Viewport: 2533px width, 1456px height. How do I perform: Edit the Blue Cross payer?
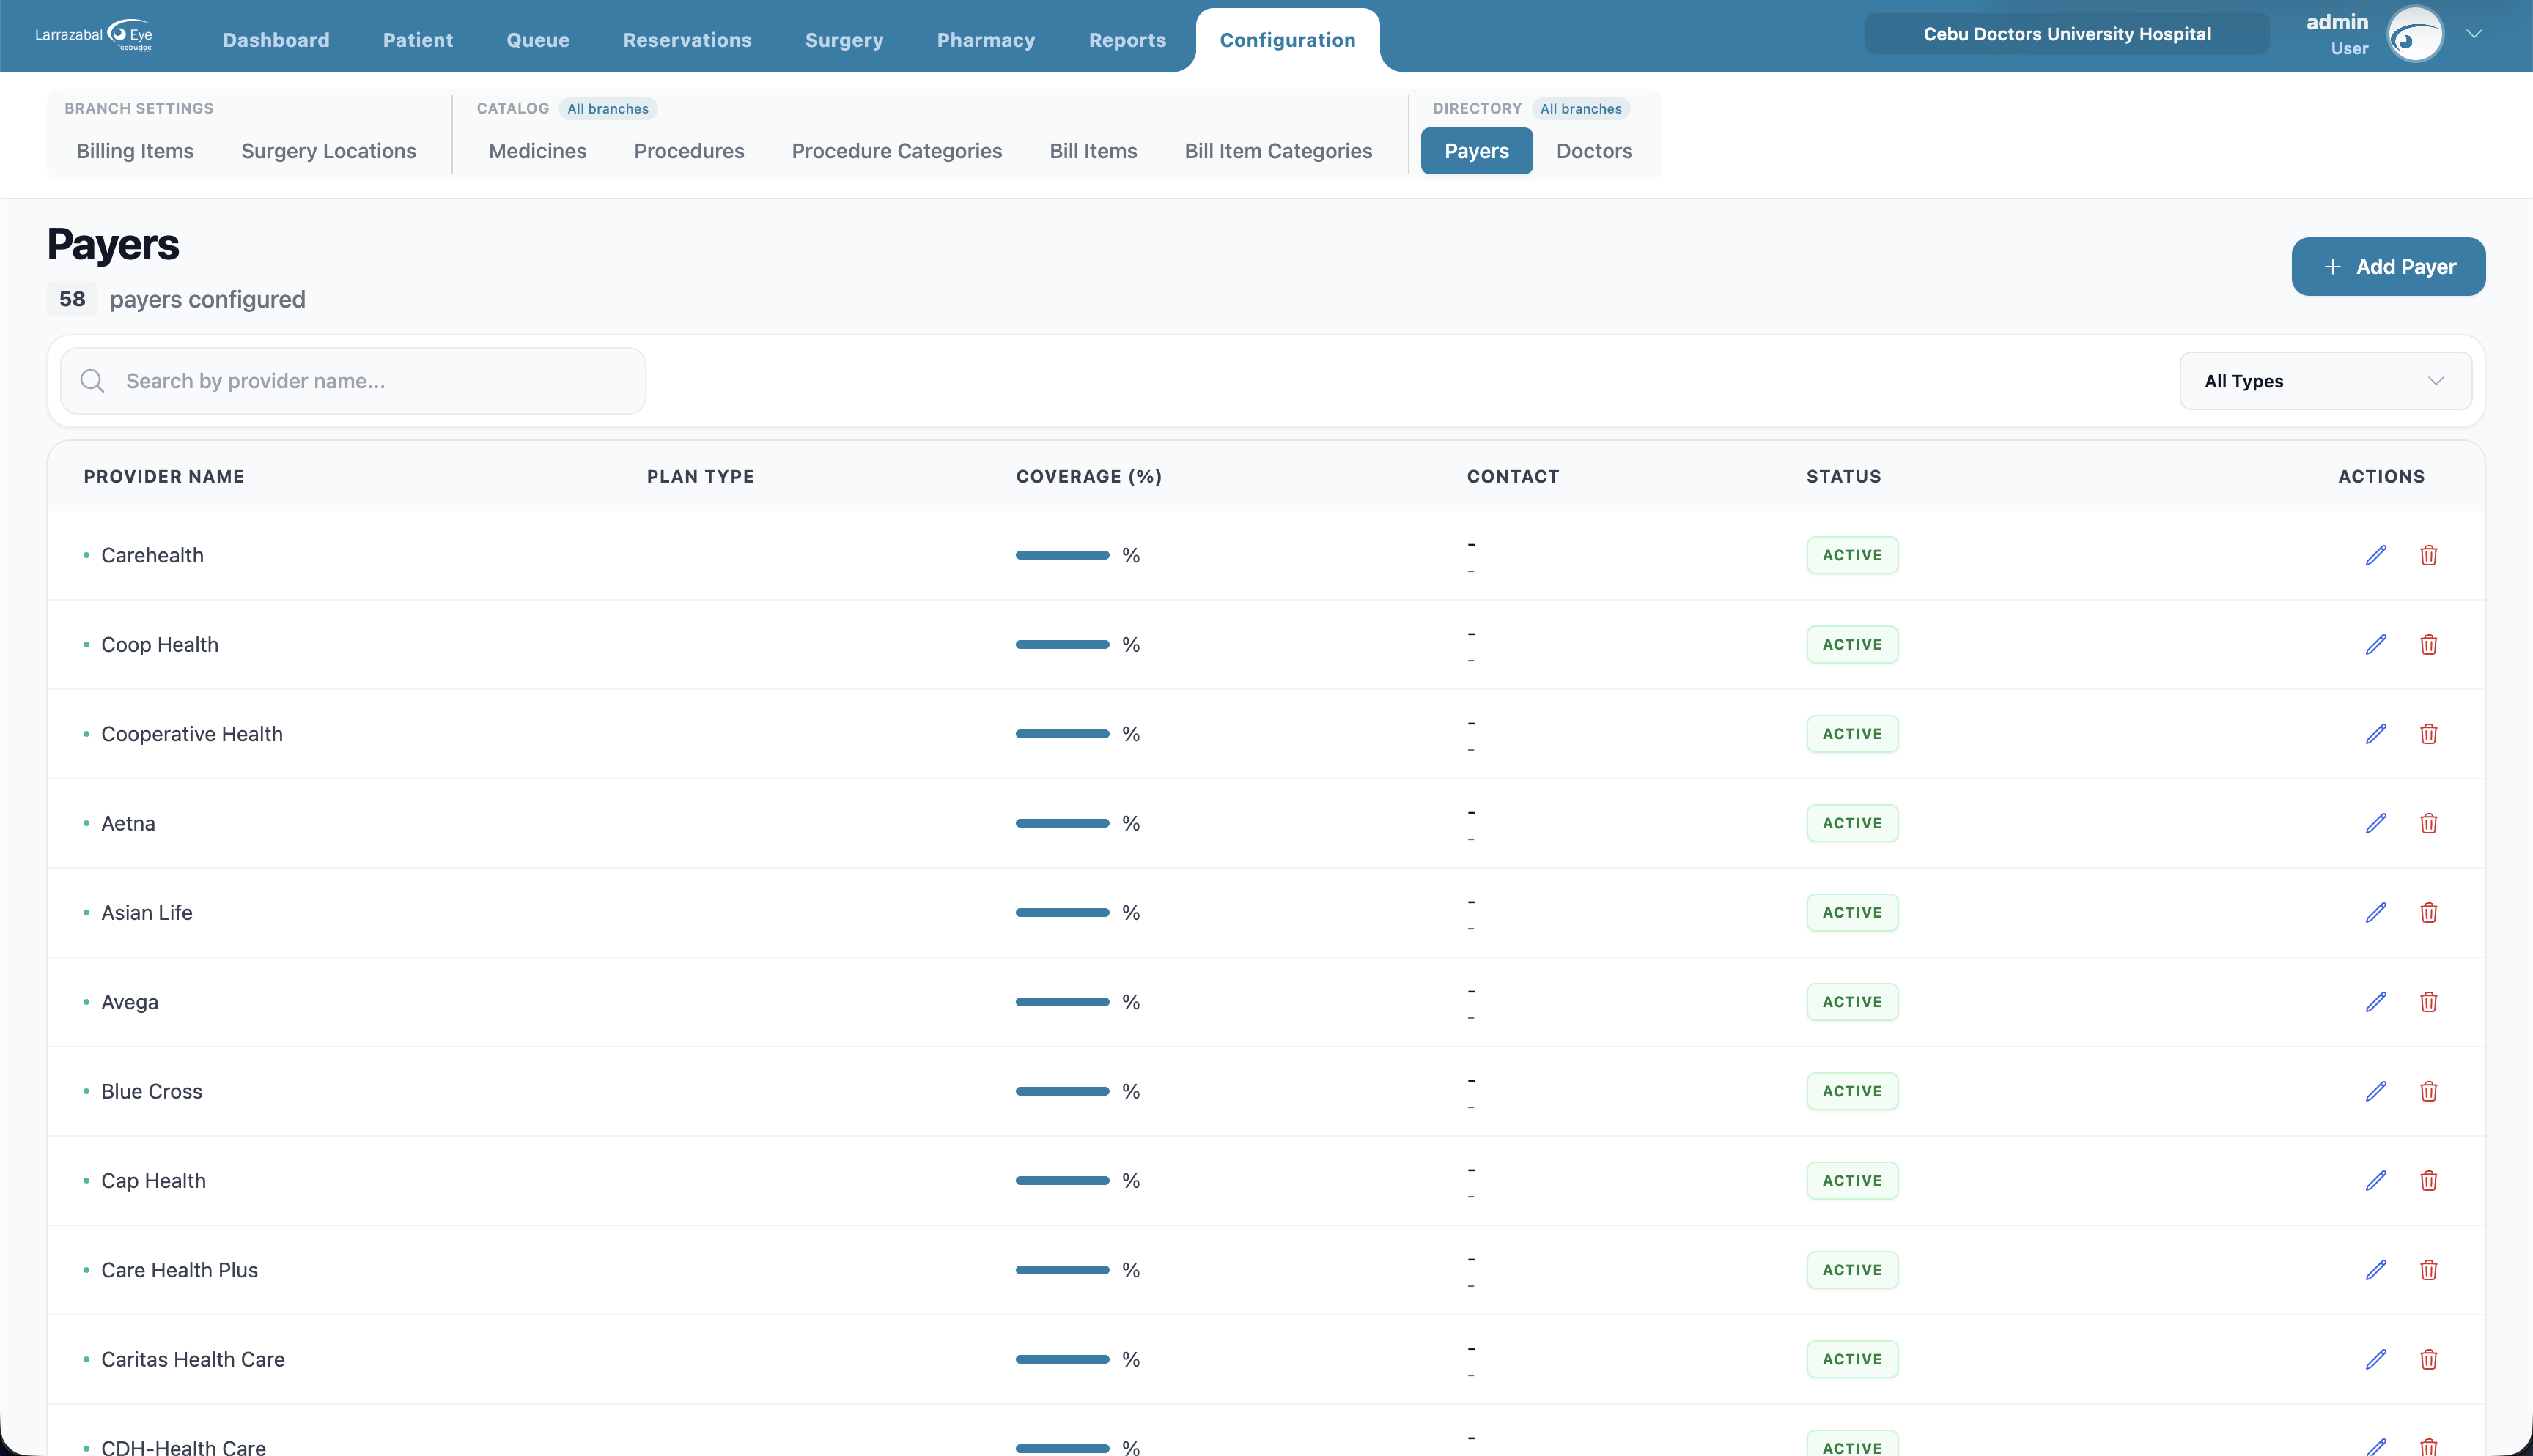click(2376, 1091)
